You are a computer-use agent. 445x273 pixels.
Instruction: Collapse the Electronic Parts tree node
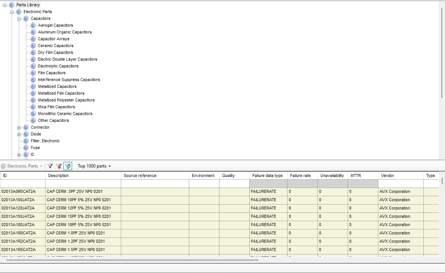pyautogui.click(x=11, y=12)
